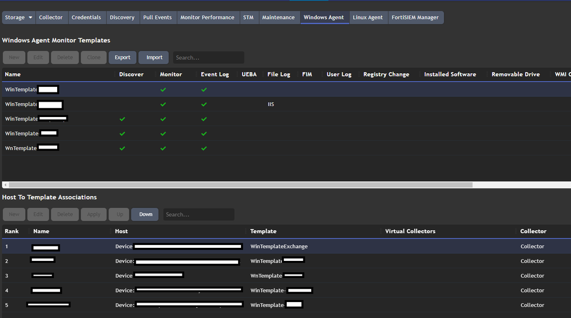The image size is (571, 318).
Task: Switch to the Collector tab
Action: (x=50, y=18)
